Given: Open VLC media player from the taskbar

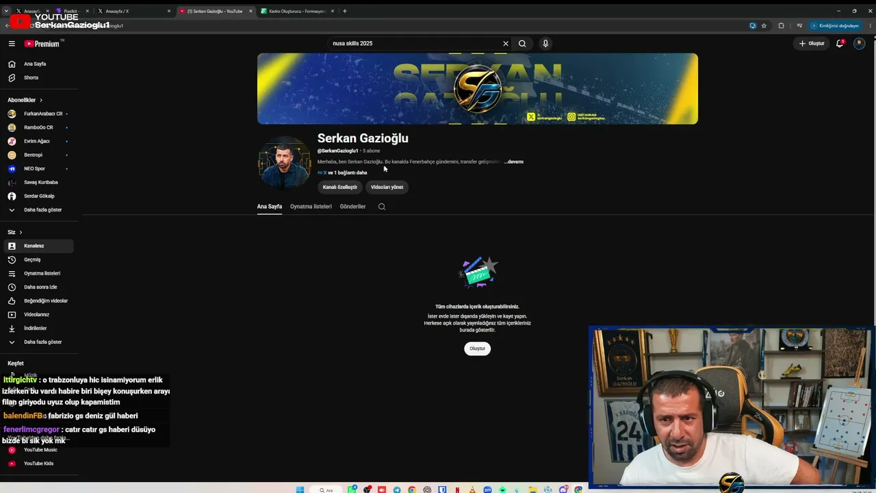Looking at the screenshot, I should pos(472,490).
